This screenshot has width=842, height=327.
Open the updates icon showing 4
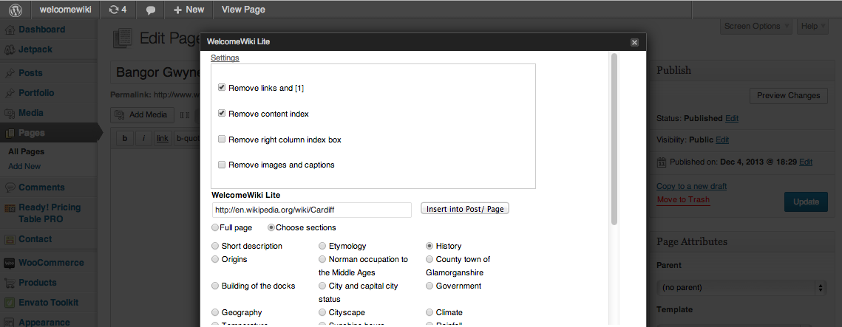coord(118,9)
